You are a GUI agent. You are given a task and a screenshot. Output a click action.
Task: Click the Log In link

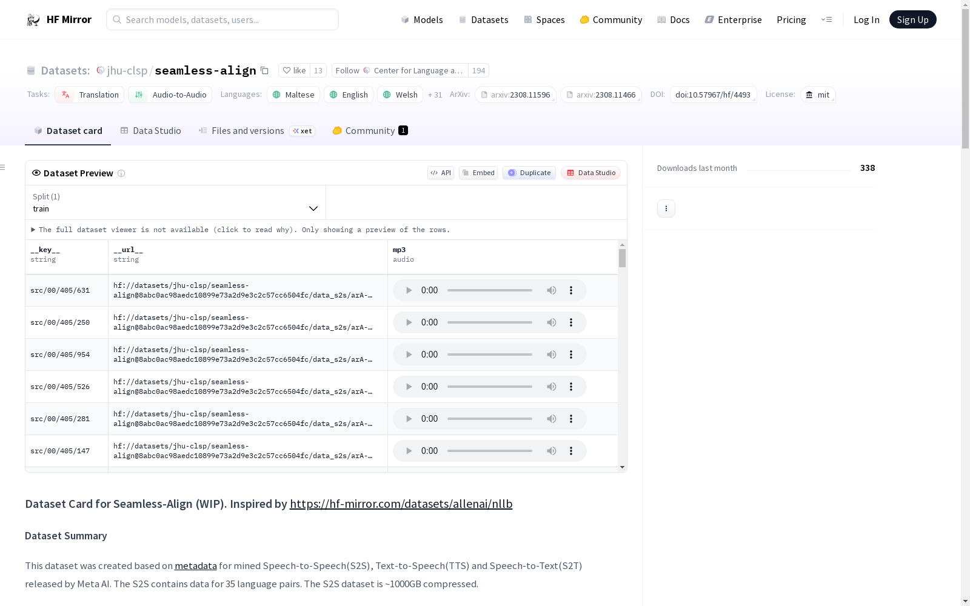pyautogui.click(x=866, y=20)
